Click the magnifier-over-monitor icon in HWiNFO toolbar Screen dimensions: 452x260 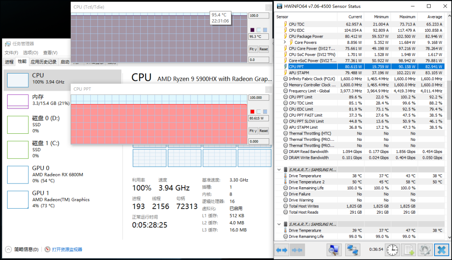point(334,250)
